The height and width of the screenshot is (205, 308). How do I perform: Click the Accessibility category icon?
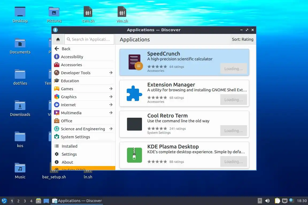[x=57, y=57]
